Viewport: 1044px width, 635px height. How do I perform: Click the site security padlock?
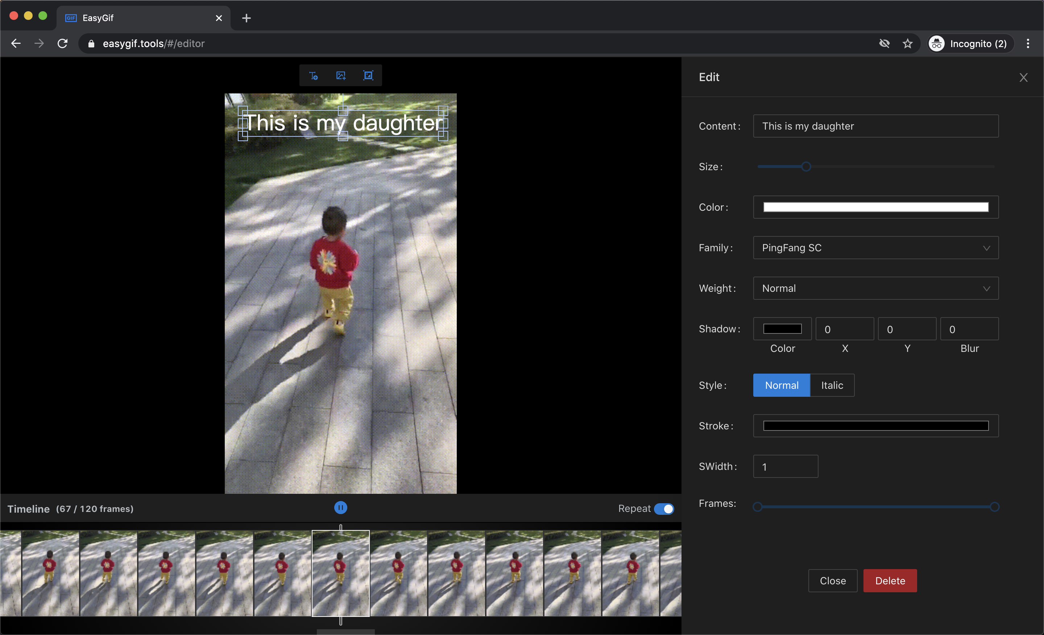pos(91,43)
